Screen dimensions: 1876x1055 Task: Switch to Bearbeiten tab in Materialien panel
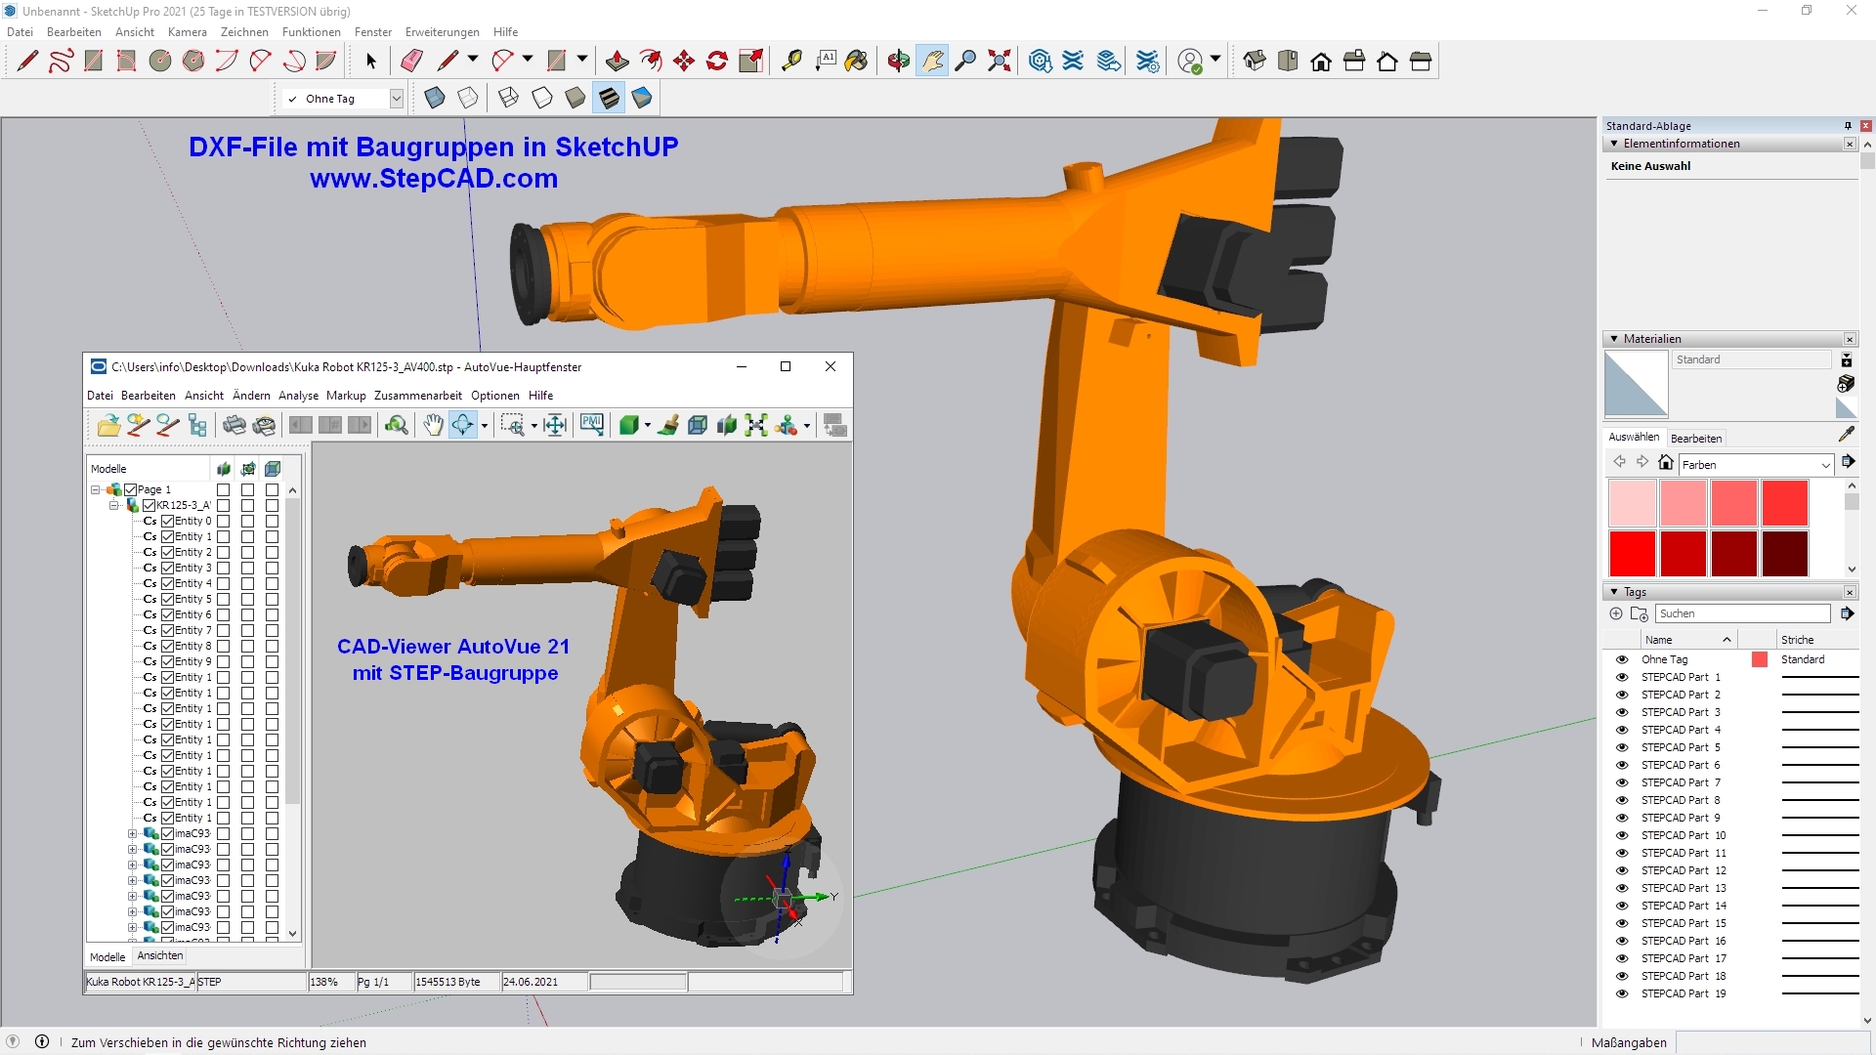[x=1696, y=438]
